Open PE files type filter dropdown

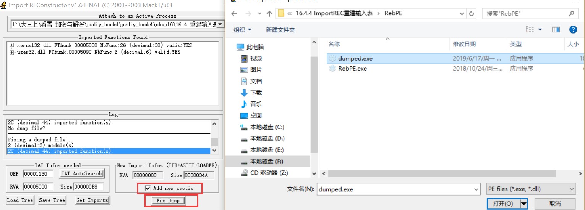click(x=531, y=189)
